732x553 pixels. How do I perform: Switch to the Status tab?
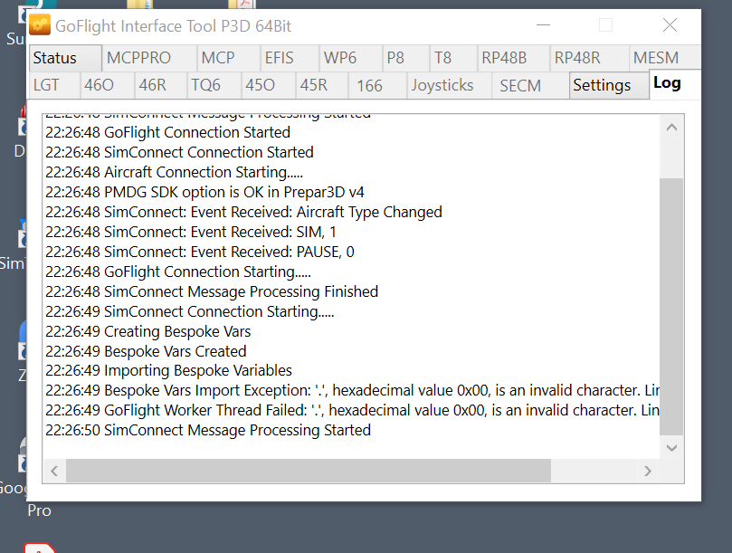point(55,58)
